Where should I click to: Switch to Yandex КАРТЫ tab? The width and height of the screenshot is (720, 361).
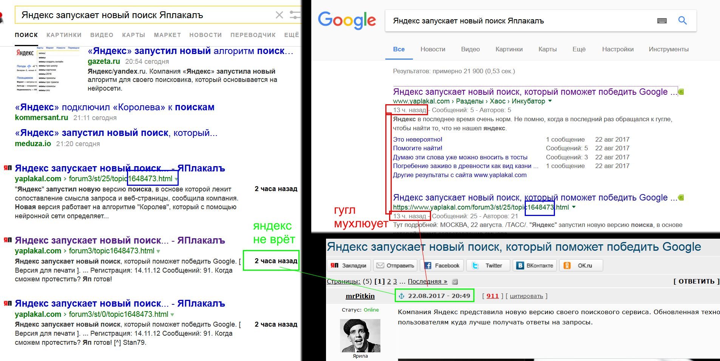[x=134, y=35]
